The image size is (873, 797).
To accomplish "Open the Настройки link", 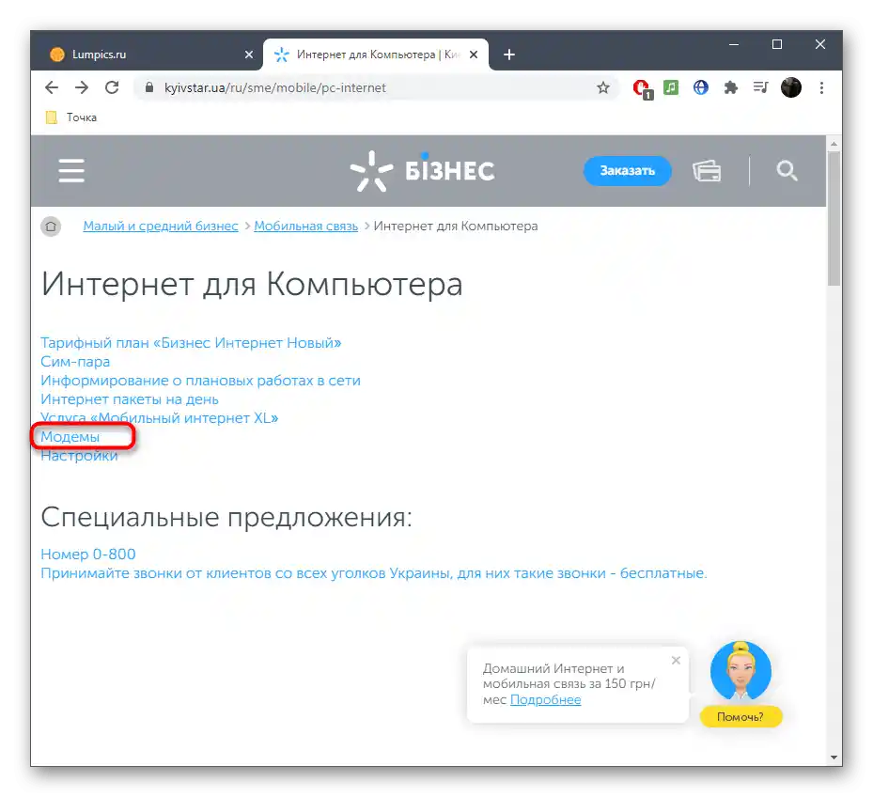I will point(79,456).
